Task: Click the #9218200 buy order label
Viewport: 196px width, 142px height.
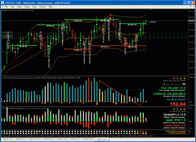Action: click(8, 32)
